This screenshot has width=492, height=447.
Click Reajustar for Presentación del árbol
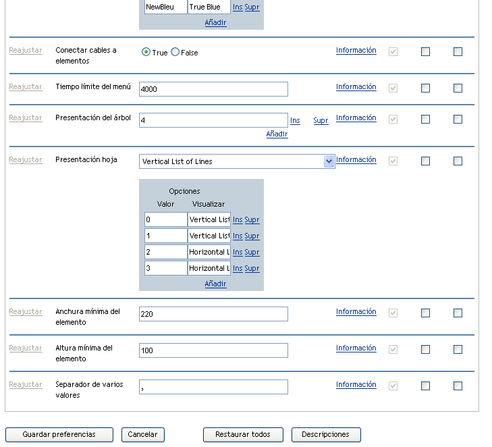[x=26, y=117]
